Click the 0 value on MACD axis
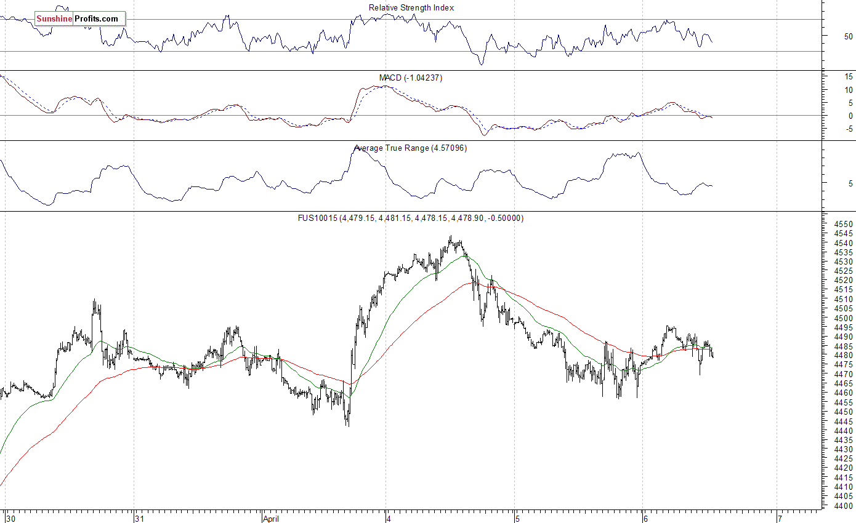The height and width of the screenshot is (523, 856). coord(850,116)
